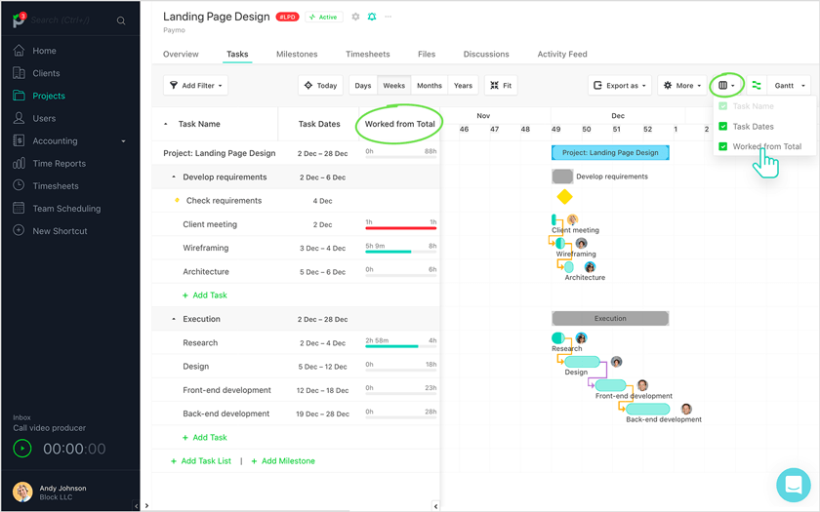Click the disabled Task Name checkbox
The width and height of the screenshot is (820, 512).
722,106
